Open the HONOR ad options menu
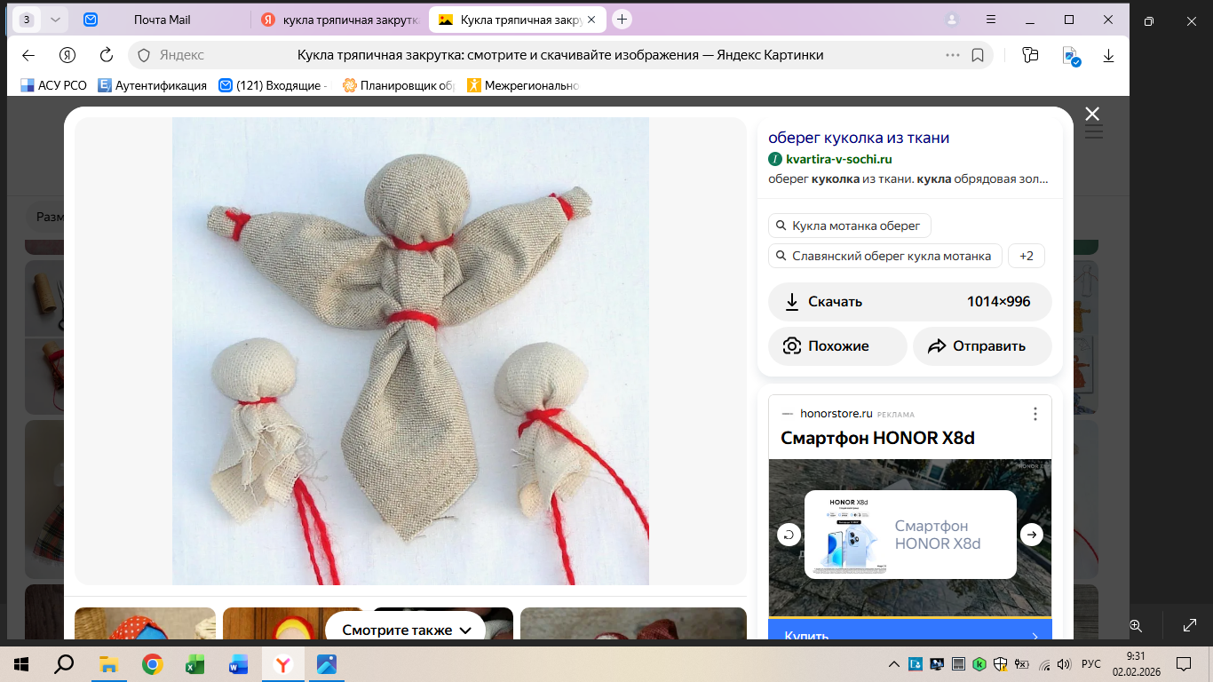1213x682 pixels. (x=1035, y=414)
